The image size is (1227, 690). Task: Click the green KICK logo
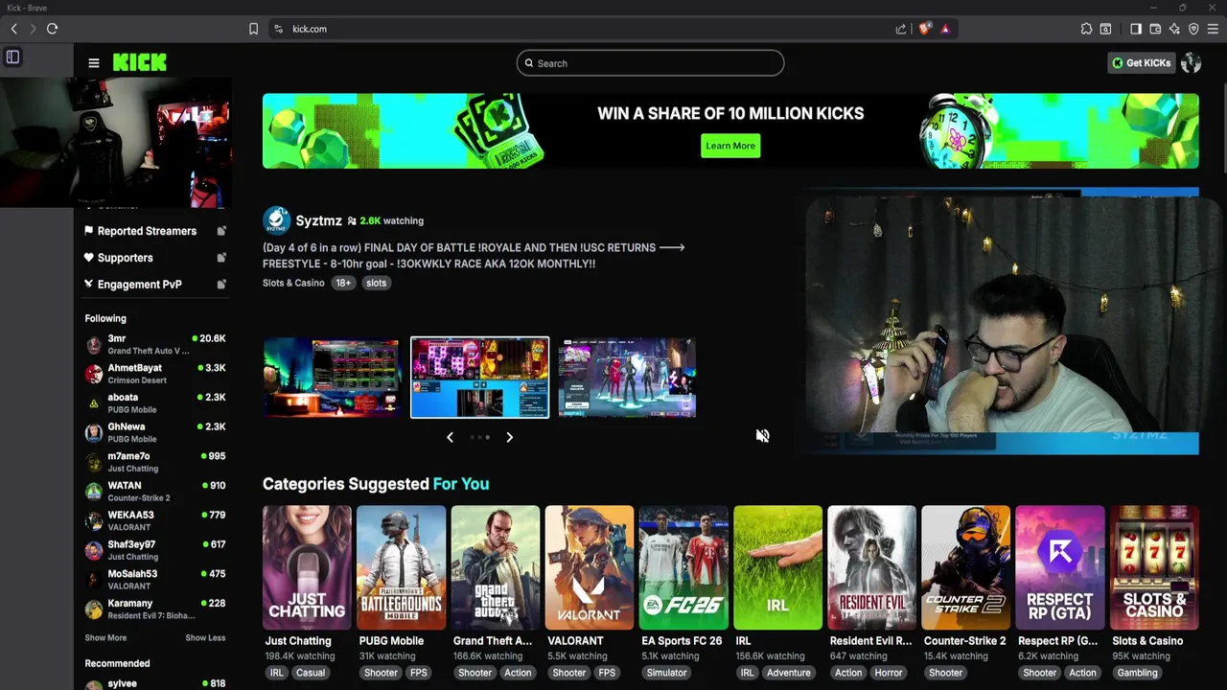pos(140,62)
